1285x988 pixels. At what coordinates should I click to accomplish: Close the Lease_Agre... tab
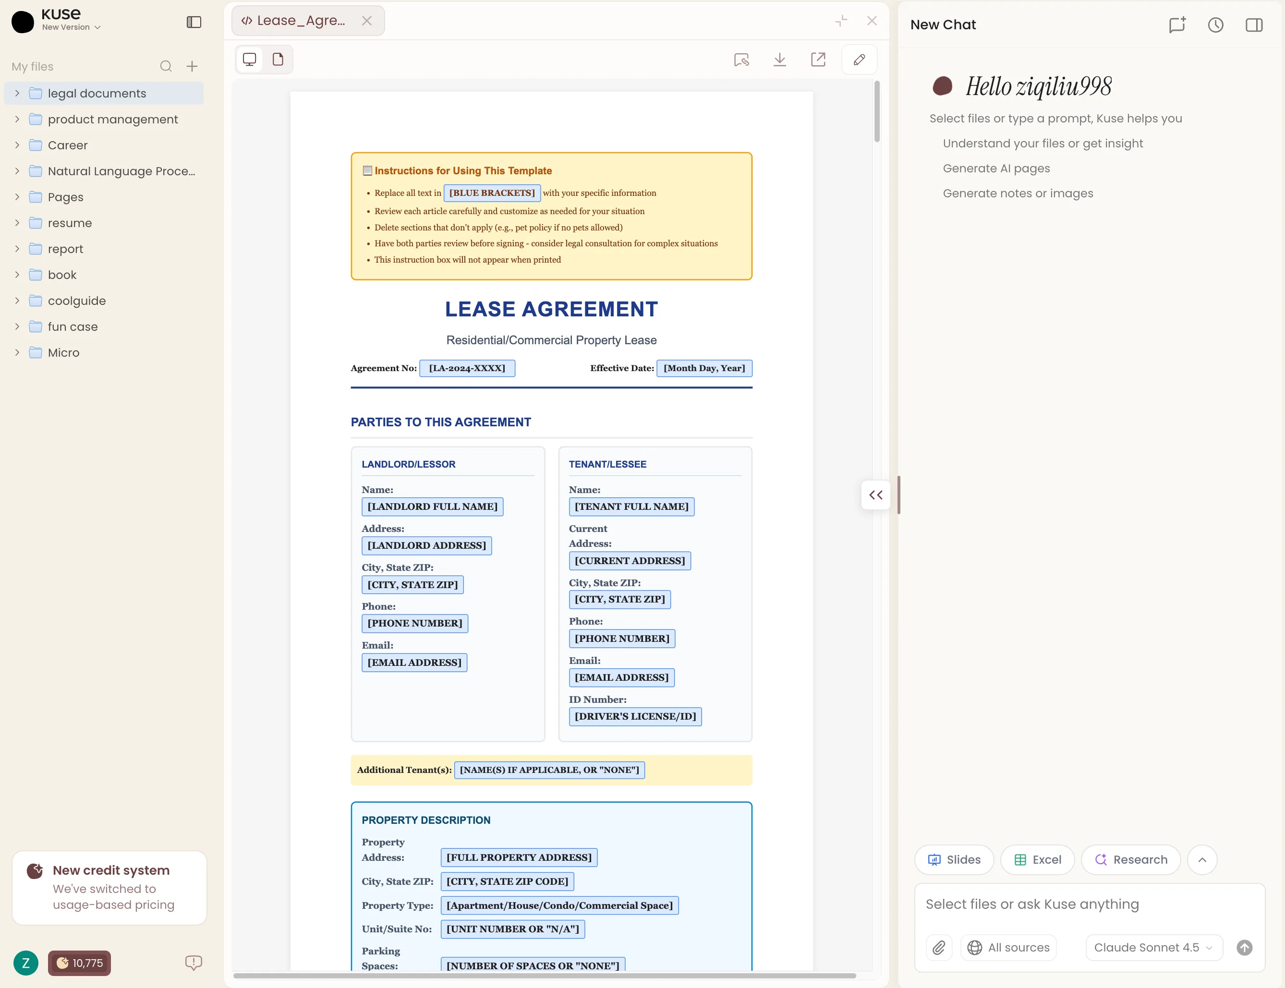pos(367,21)
